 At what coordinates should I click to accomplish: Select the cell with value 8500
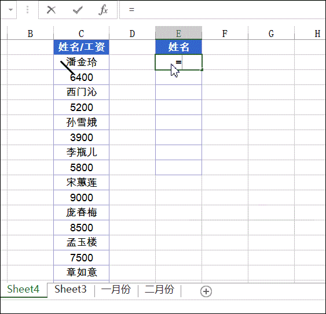point(81,228)
